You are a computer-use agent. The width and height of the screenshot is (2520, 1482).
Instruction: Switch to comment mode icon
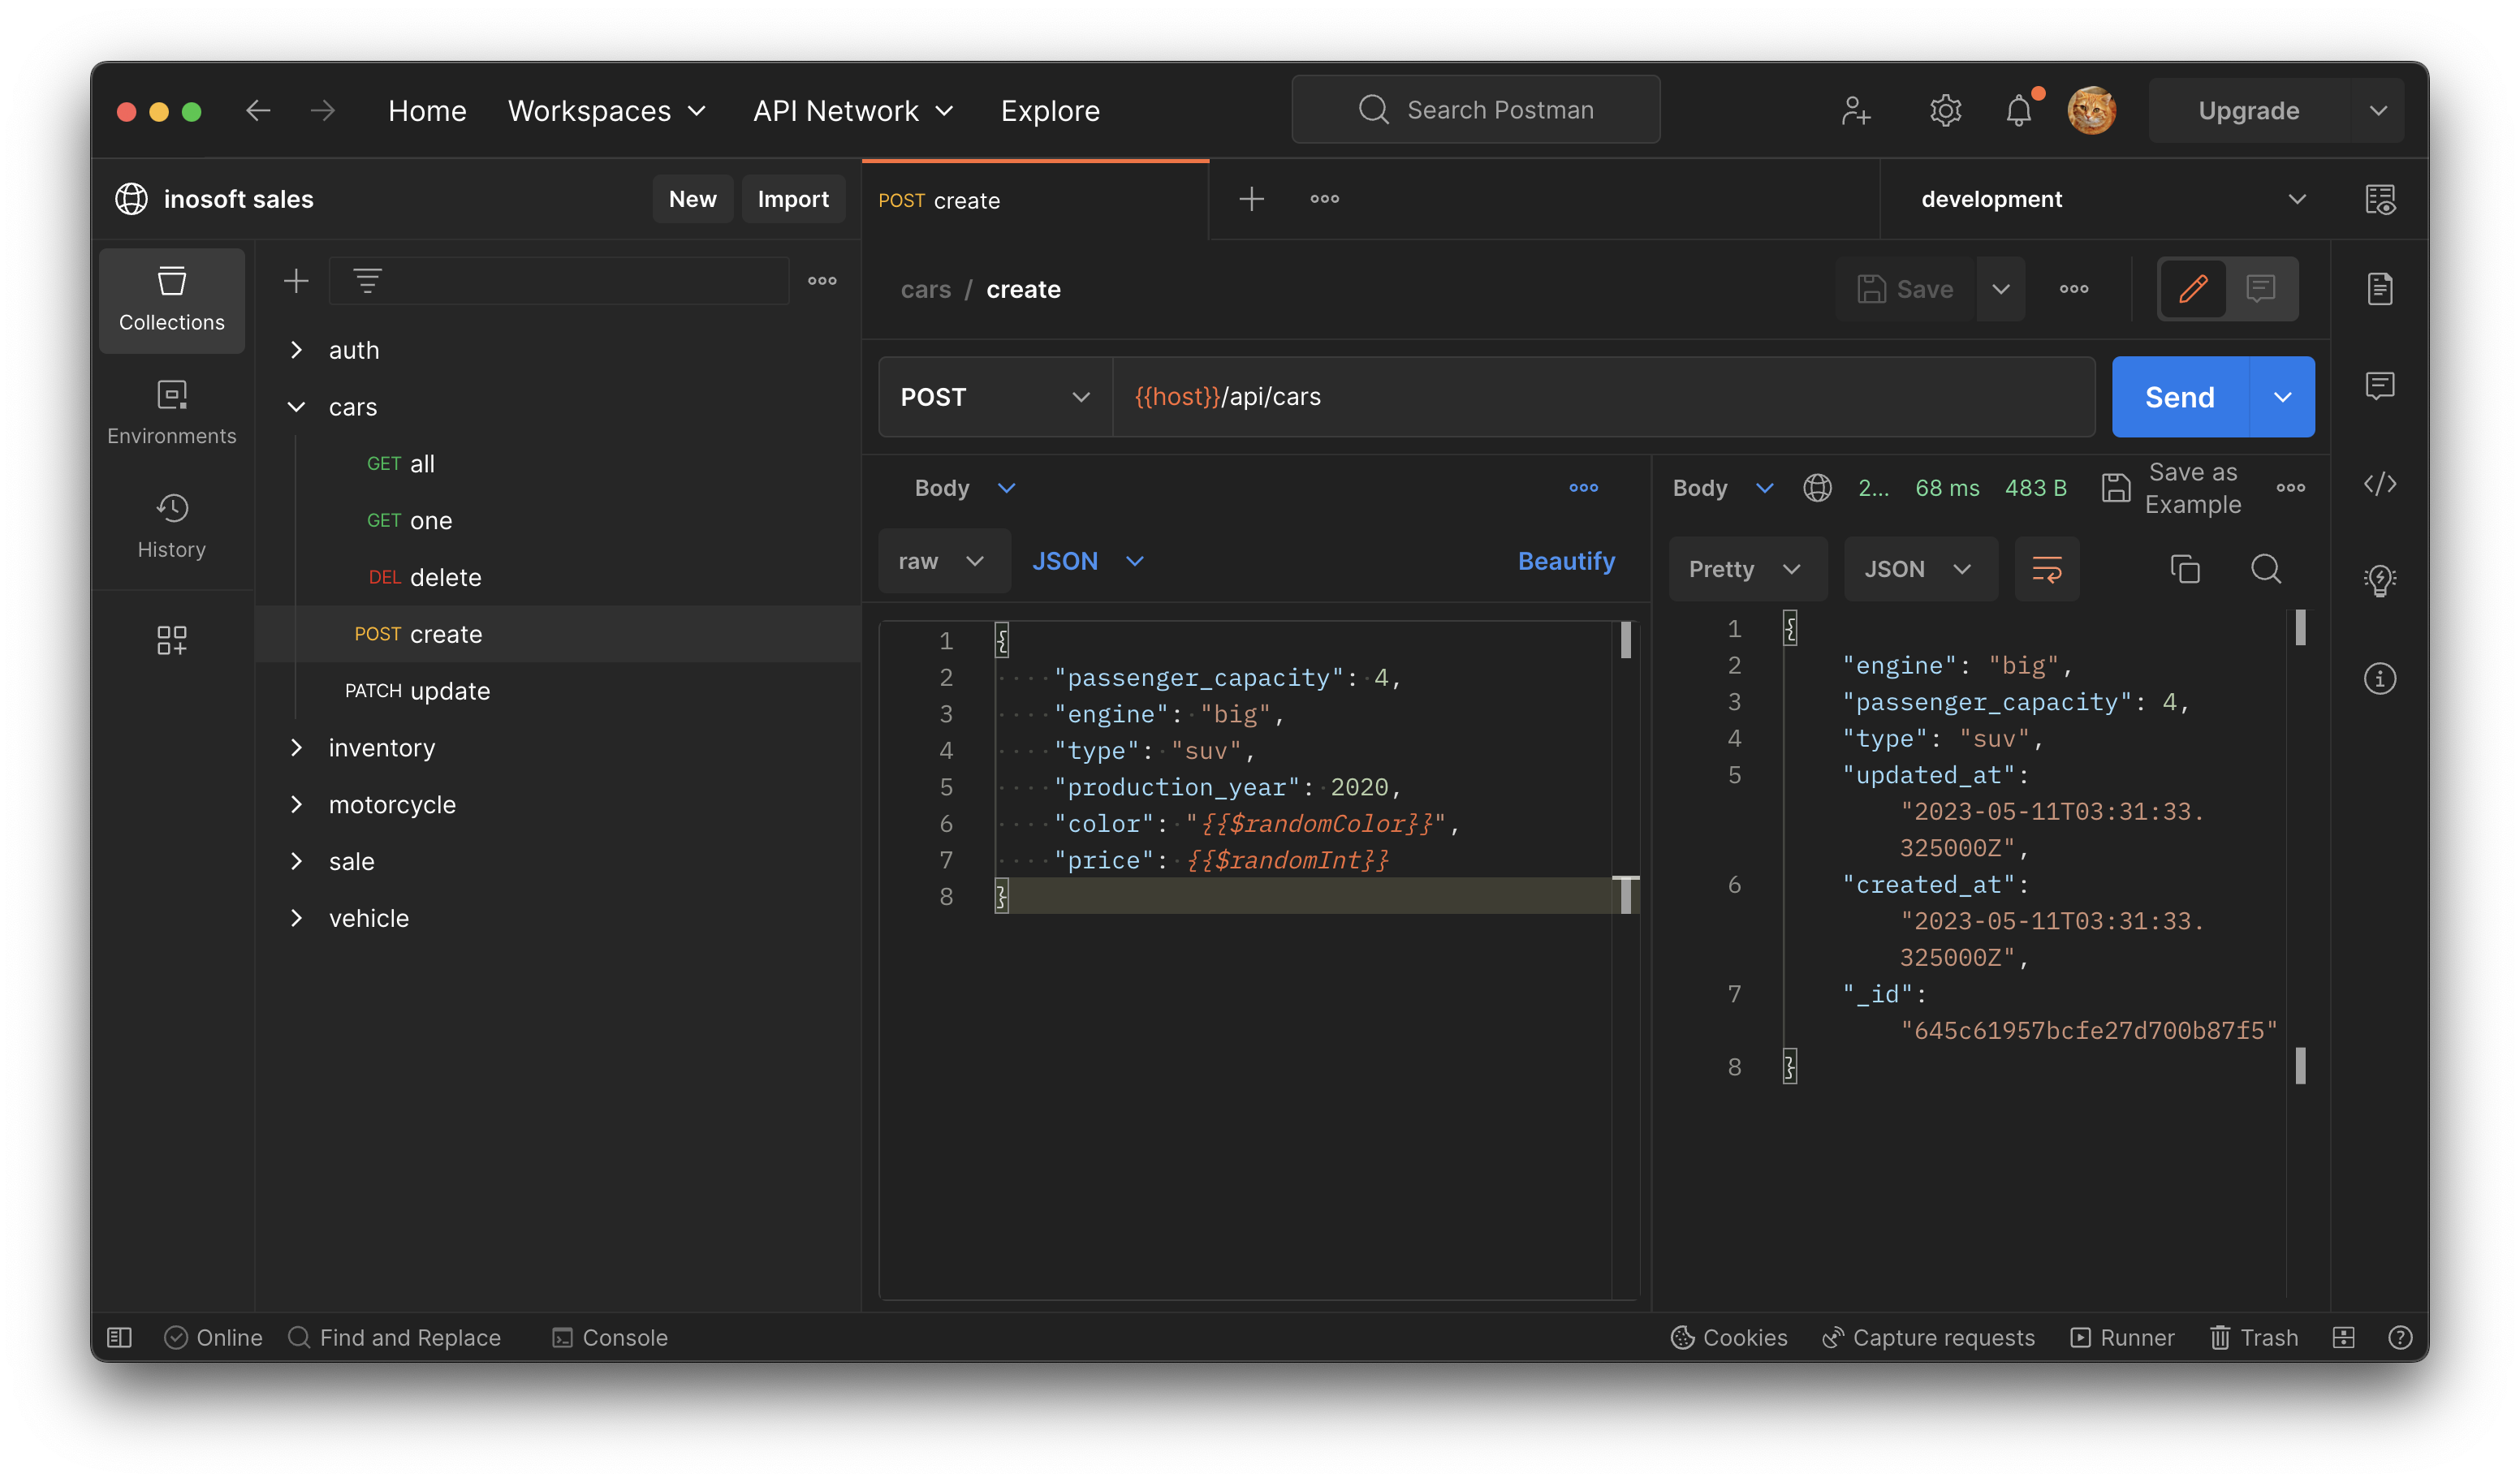pyautogui.click(x=2261, y=289)
